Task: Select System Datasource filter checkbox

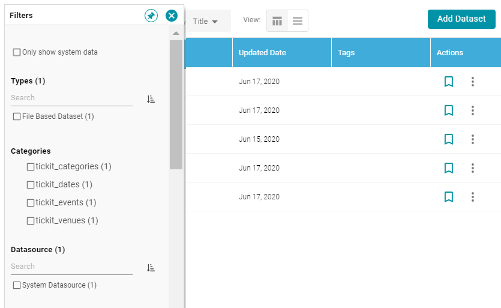Action: tap(17, 285)
